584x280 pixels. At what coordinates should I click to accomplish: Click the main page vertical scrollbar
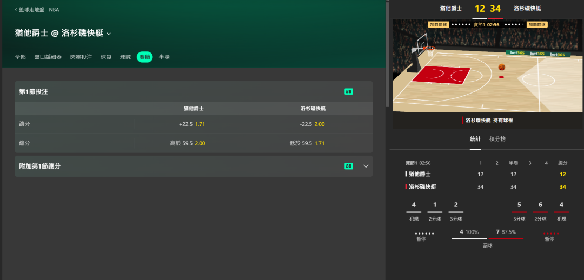[387, 54]
